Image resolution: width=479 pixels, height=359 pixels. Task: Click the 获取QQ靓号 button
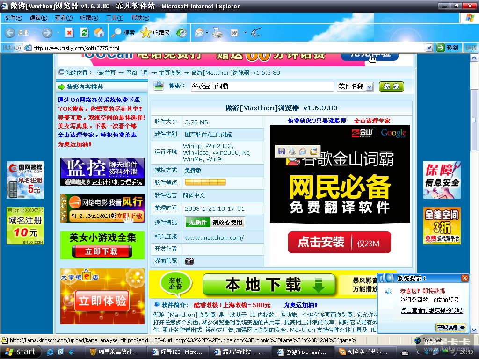[x=451, y=328]
